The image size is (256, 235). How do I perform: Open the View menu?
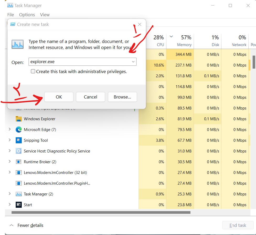[45, 15]
